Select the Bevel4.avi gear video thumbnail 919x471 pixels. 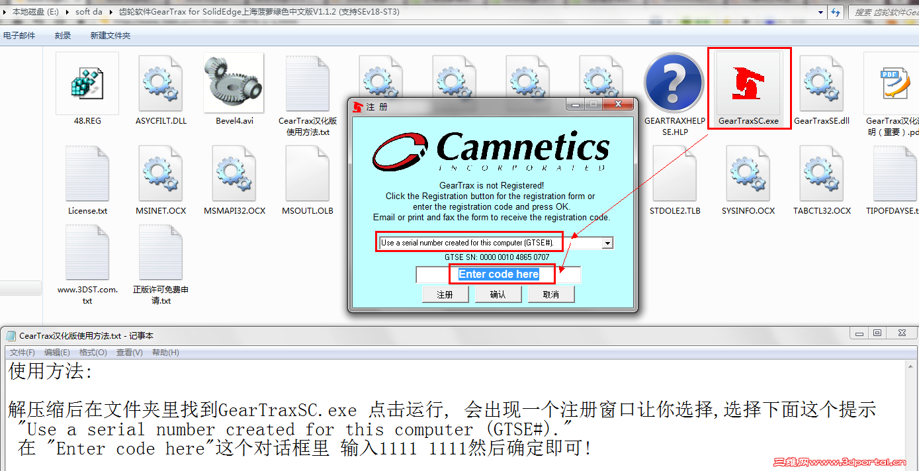click(x=234, y=83)
